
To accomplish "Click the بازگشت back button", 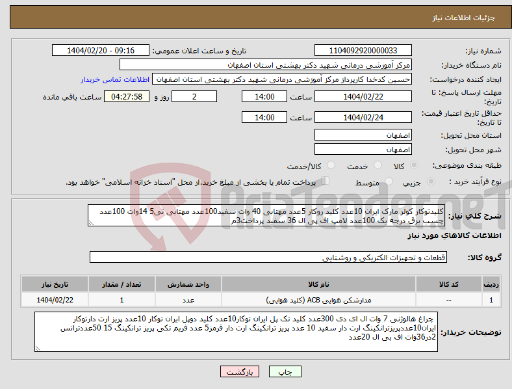I will pyautogui.click(x=240, y=371).
